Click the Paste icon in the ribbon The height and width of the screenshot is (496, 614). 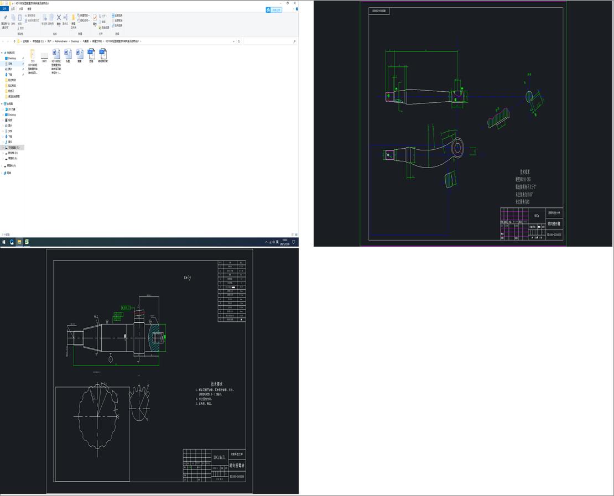tap(20, 18)
